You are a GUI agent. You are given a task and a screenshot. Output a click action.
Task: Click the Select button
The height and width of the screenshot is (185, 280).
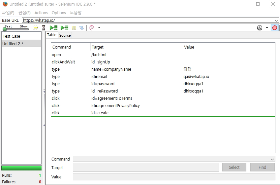tap(234, 167)
